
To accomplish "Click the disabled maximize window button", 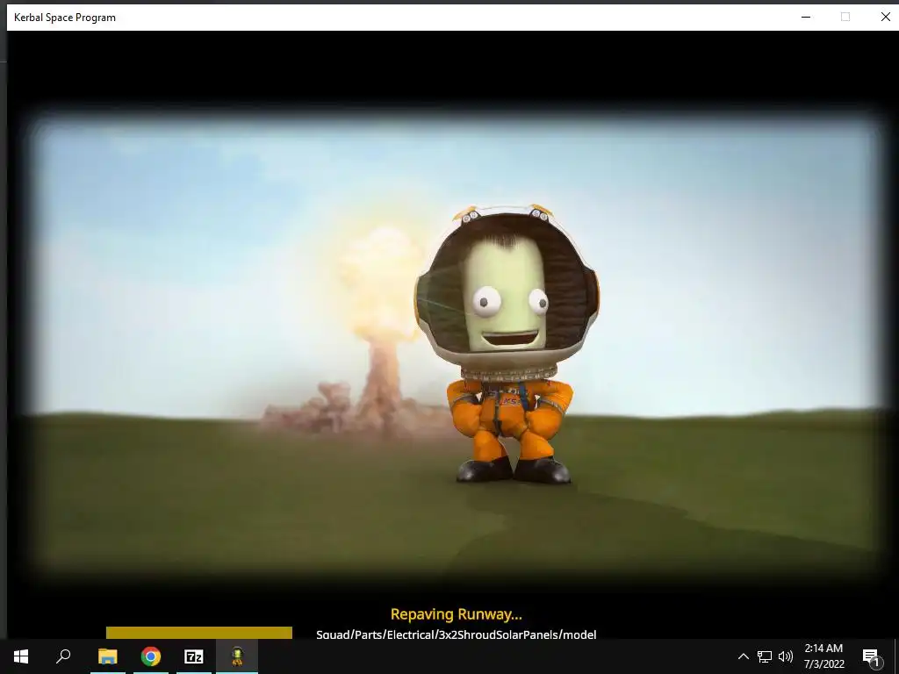I will tap(845, 18).
